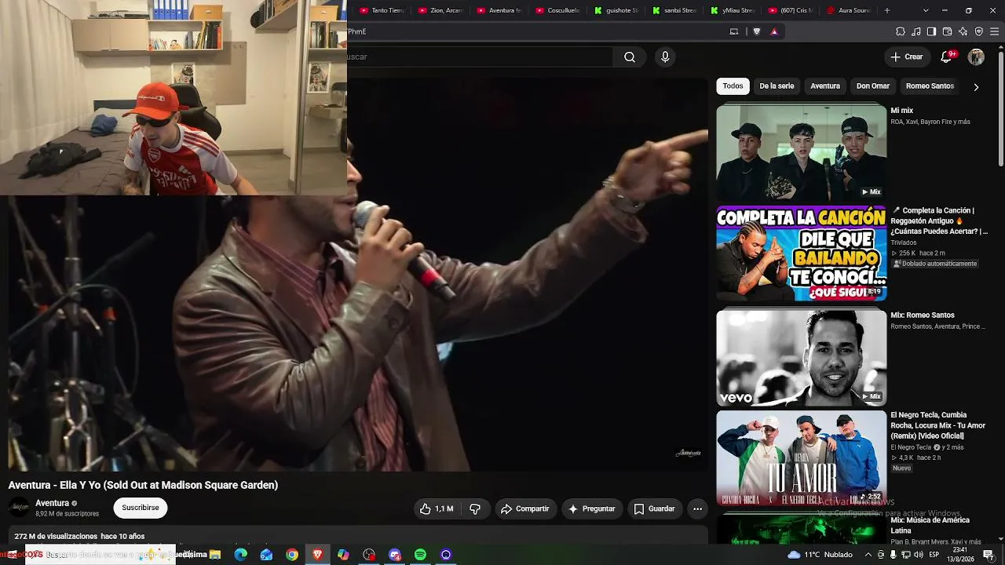Switch to the 'yMiau' Kick stream tab
The image size is (1005, 565).
click(733, 10)
